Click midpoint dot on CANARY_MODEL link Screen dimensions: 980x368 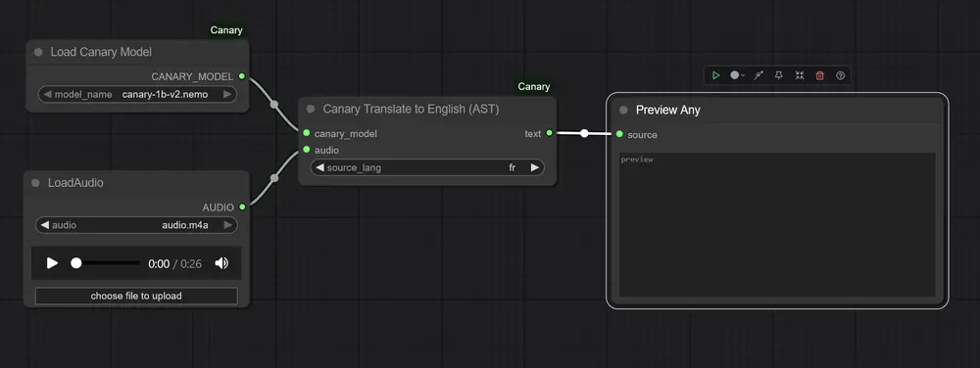pyautogui.click(x=273, y=104)
